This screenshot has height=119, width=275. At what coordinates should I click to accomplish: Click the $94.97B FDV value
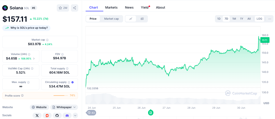tap(60, 58)
